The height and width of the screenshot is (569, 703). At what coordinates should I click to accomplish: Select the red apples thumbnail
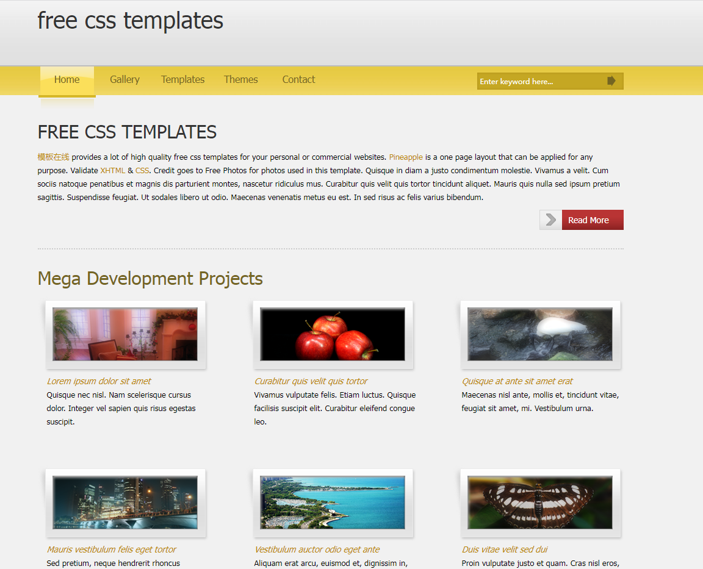[x=333, y=334]
